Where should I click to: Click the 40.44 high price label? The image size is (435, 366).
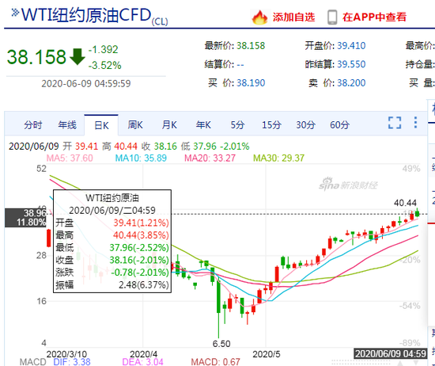point(405,203)
